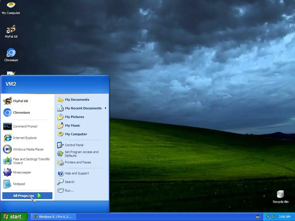Open My Documents folder
Screen dimensions: 295x221
82,100
